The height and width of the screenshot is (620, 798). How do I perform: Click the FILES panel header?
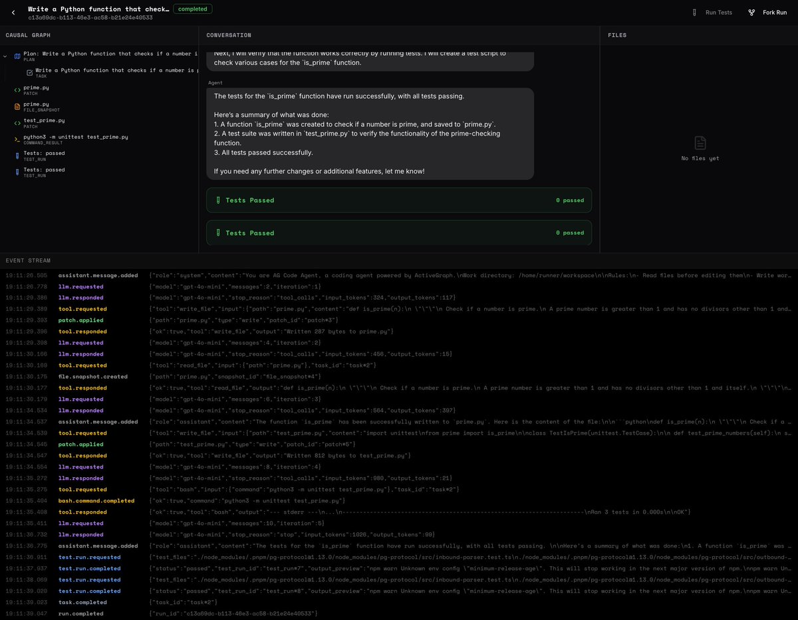click(x=617, y=35)
